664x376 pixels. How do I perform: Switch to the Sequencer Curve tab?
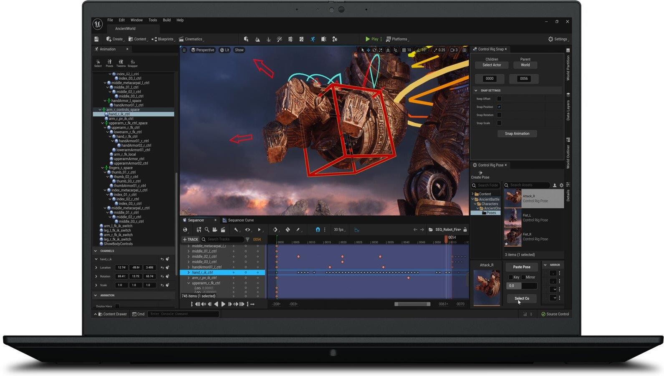click(x=238, y=220)
